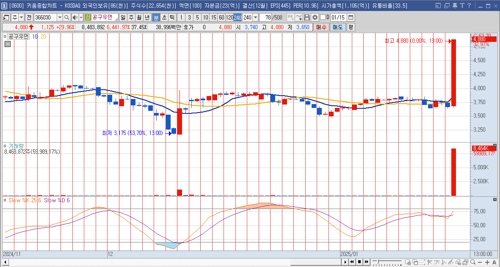Pin the window with pushpin icon
Viewport: 500px width, 267px height.
(x=455, y=6)
